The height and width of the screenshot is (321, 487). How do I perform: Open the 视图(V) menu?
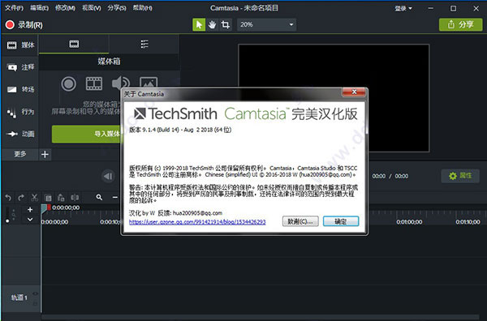91,8
